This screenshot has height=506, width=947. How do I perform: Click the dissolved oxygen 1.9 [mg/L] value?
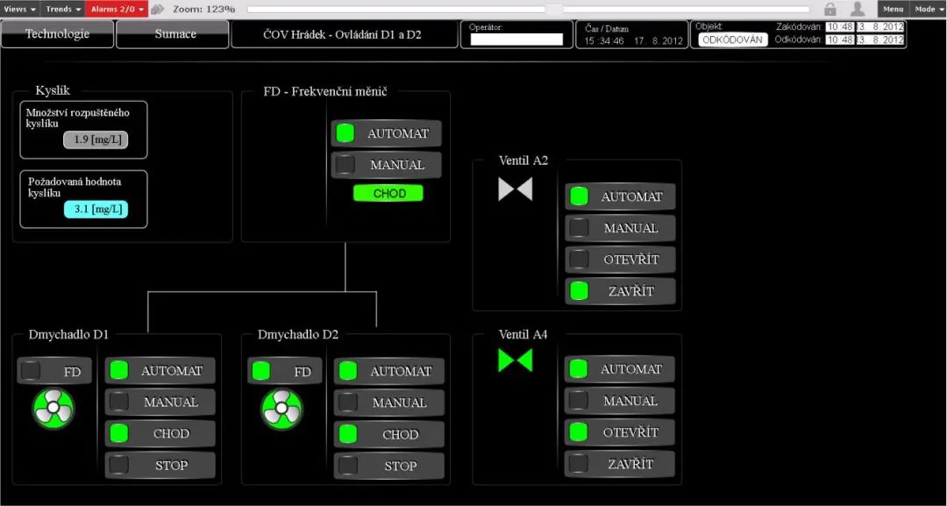pyautogui.click(x=96, y=140)
